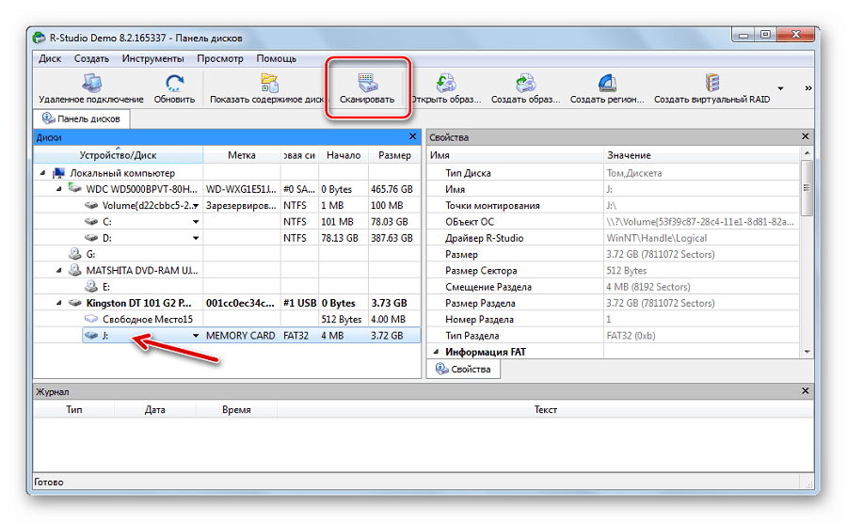Click the Создать образ toolbar icon
The image size is (847, 522).
[525, 82]
